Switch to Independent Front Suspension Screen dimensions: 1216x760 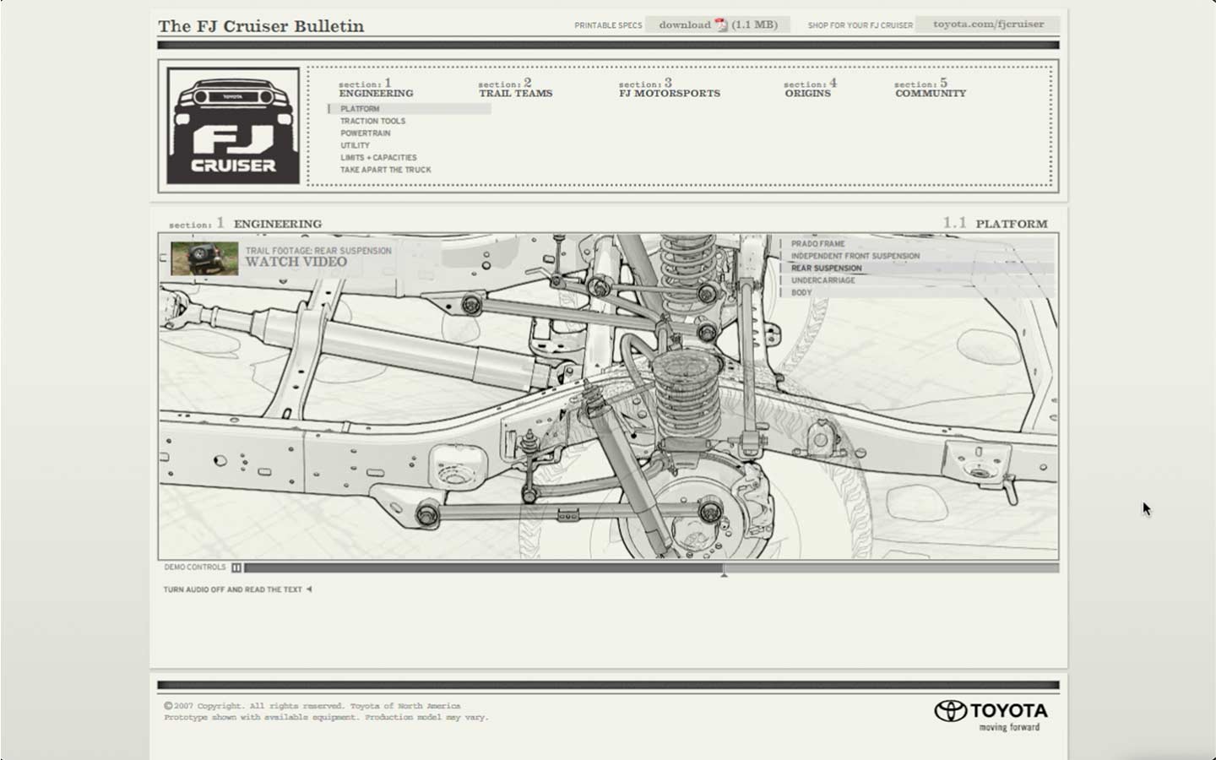[x=855, y=256]
